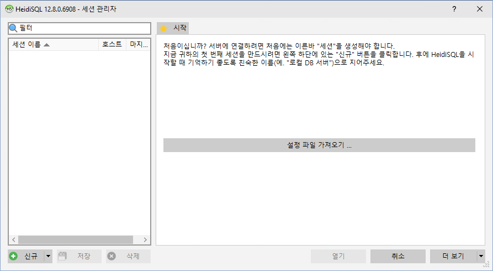The height and width of the screenshot is (271, 493).
Task: Click the session list right scroll arrow
Action: point(145,239)
